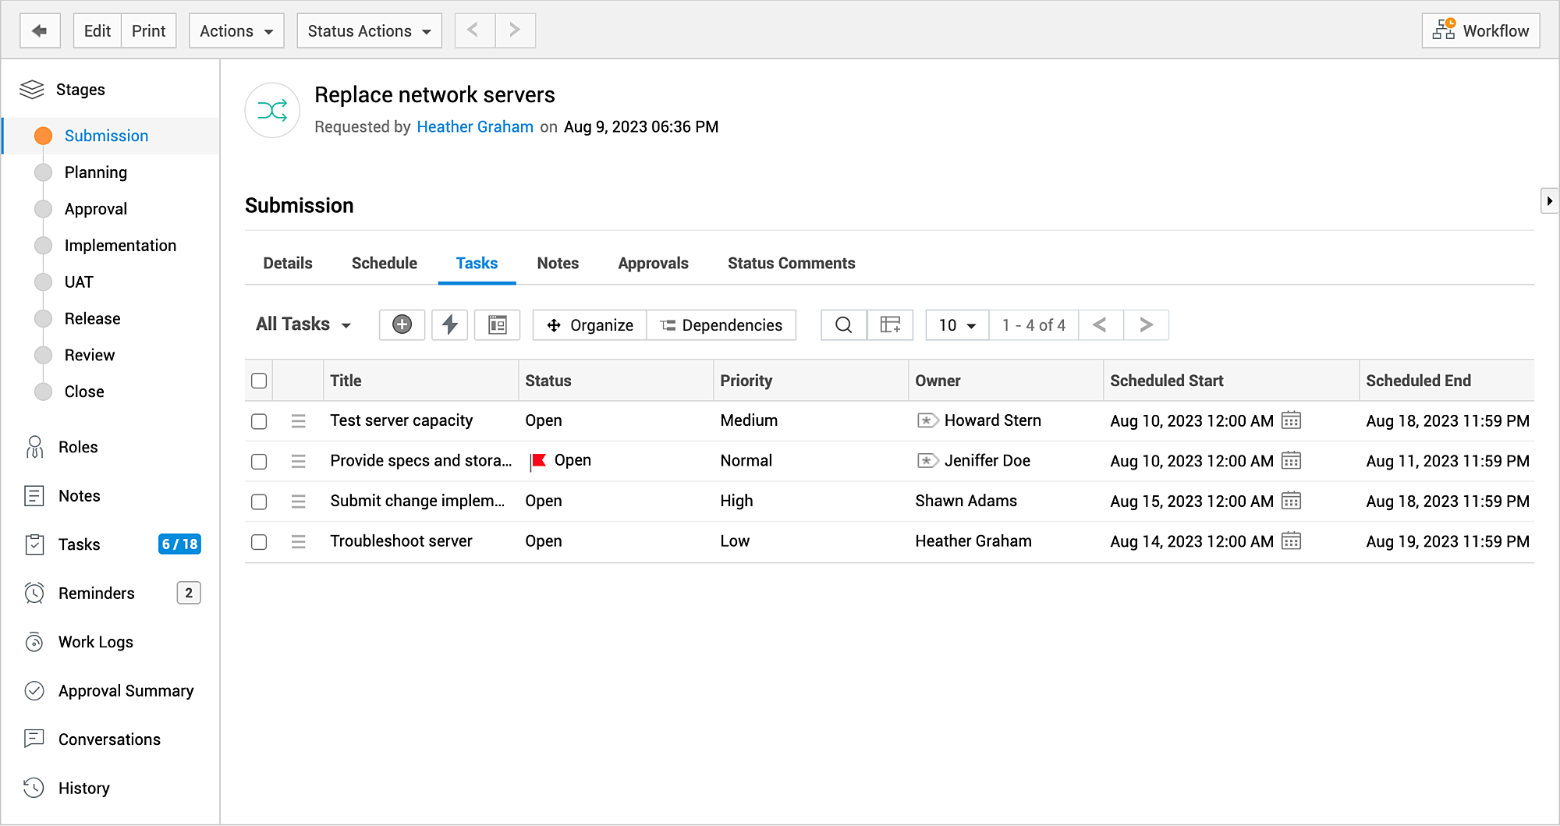Click the task template view icon

(x=497, y=324)
